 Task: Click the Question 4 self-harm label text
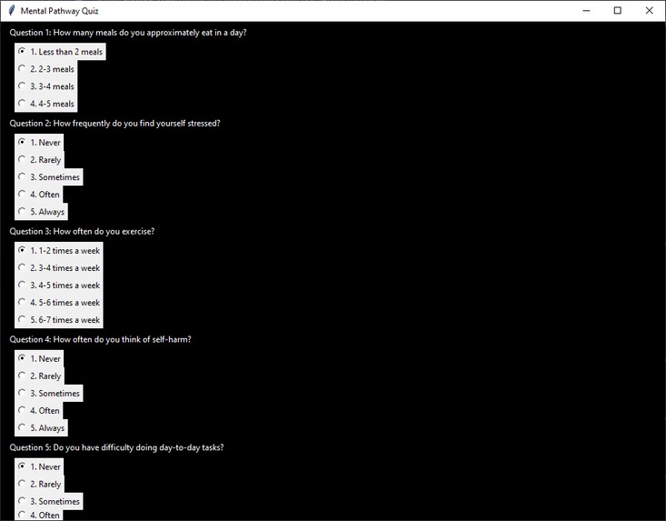coord(100,339)
